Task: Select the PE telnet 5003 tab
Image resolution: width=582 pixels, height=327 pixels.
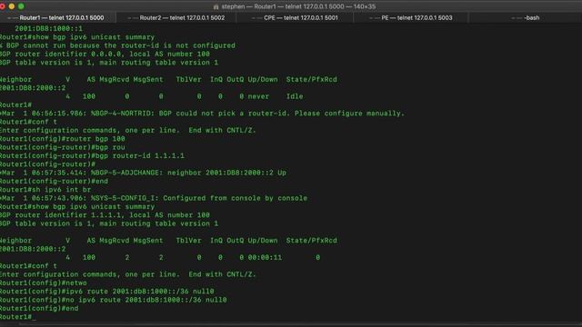Action: pos(411,18)
